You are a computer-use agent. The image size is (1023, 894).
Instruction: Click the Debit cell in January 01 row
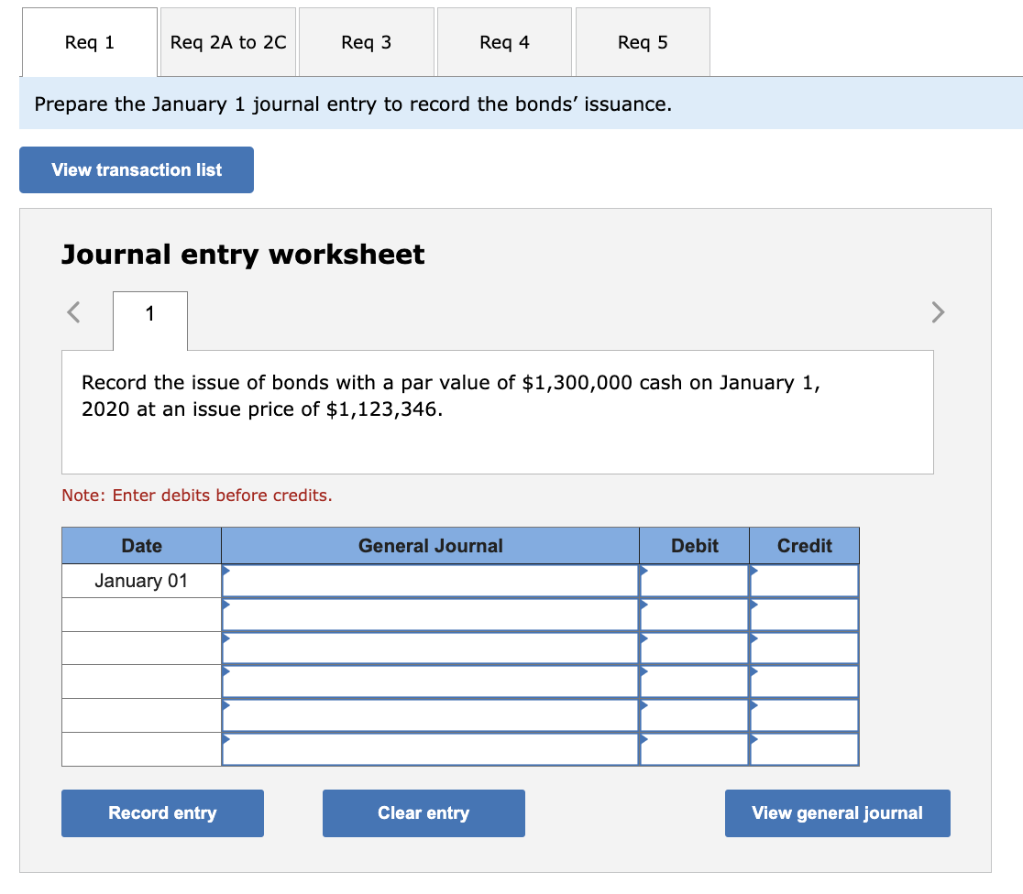694,581
